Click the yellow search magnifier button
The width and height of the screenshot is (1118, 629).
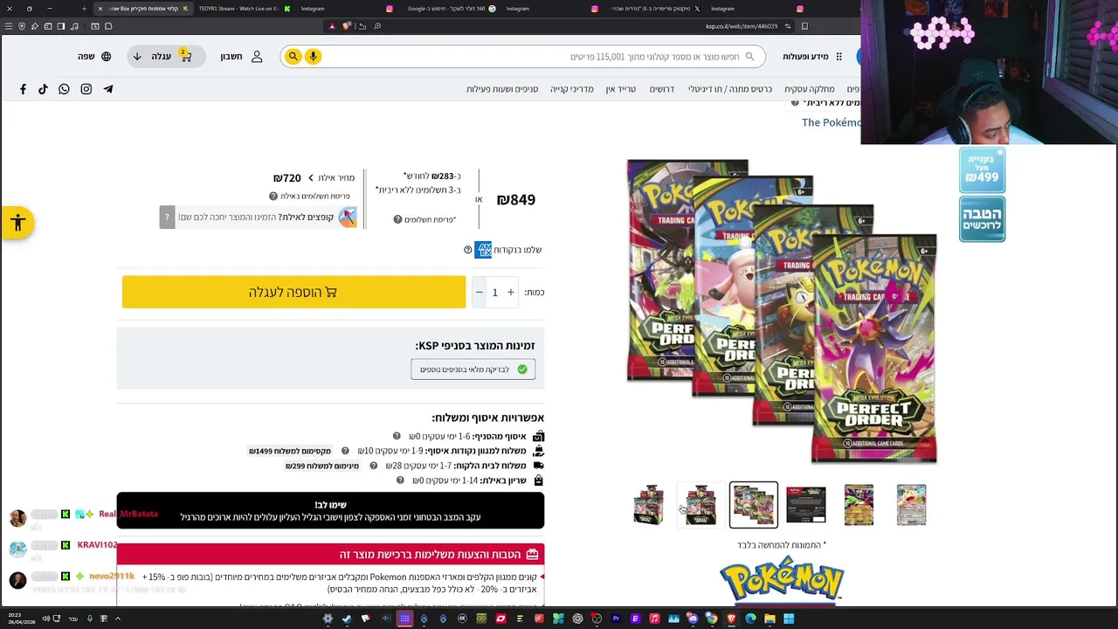[x=293, y=57]
